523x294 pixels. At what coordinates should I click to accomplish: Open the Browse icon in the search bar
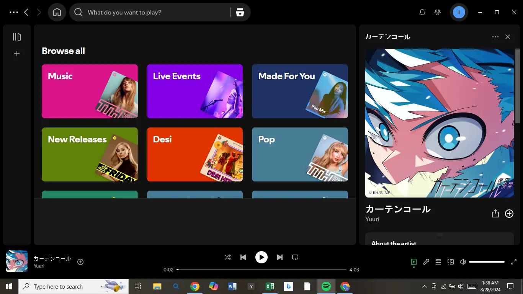(240, 12)
